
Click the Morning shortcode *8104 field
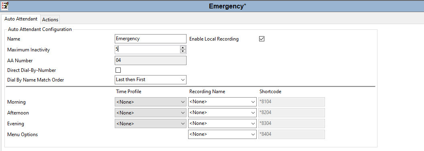[x=292, y=102]
